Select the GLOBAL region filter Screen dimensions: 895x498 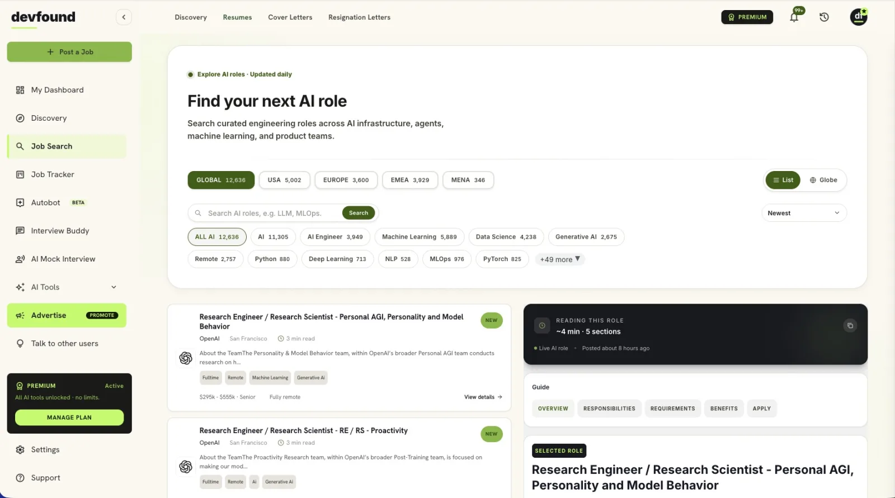221,180
